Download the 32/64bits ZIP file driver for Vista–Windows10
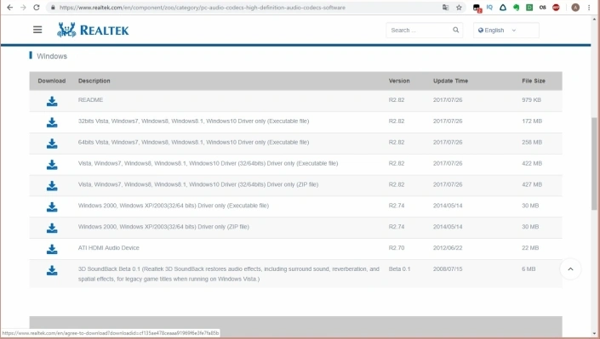600x339 pixels. 52,186
